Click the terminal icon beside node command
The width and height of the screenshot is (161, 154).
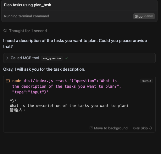coord(8,81)
